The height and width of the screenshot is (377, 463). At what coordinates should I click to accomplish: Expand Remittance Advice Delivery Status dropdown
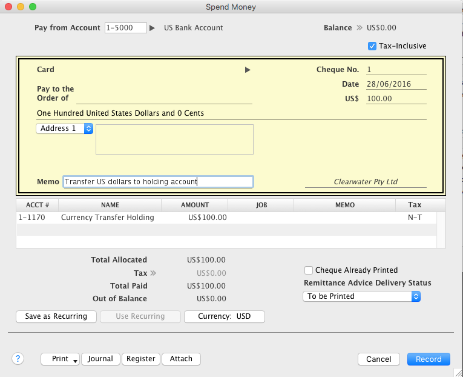[x=361, y=296]
